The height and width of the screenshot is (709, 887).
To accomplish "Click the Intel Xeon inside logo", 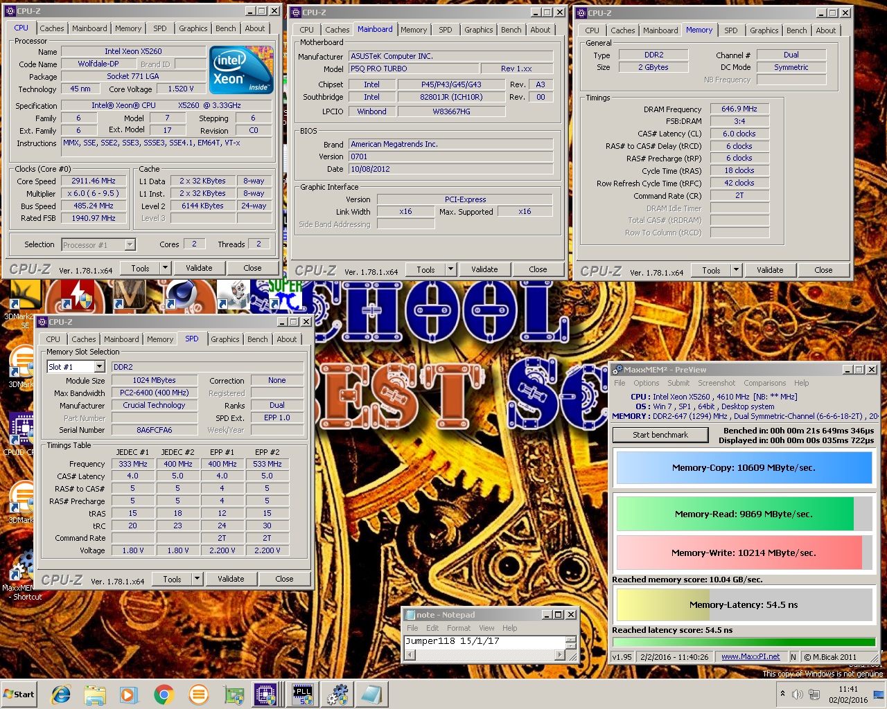I will click(241, 70).
